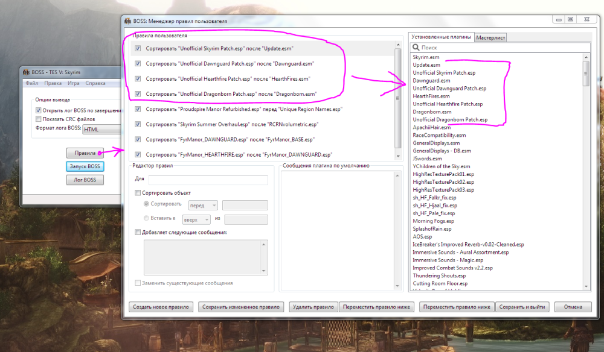The width and height of the screenshot is (604, 352).
Task: Click 'Сохранить измененное правило' button
Action: tap(241, 307)
